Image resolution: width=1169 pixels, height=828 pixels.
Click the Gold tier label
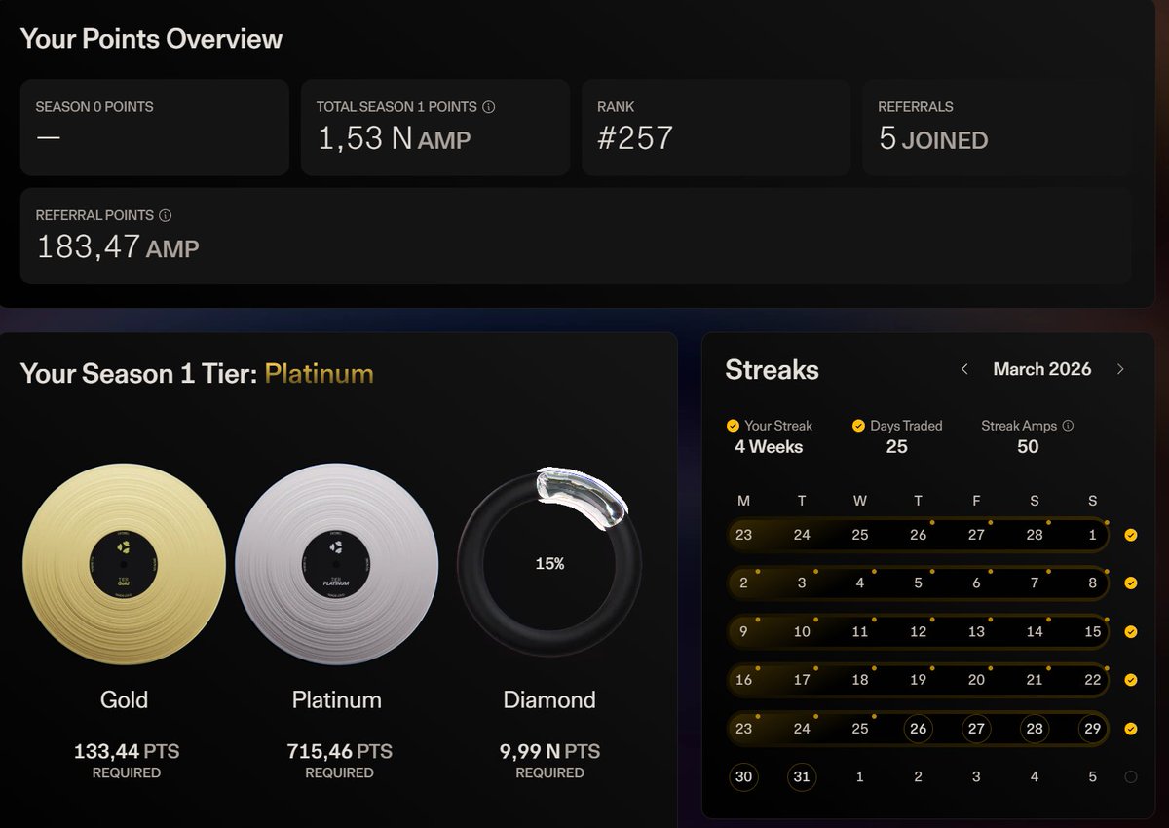125,699
